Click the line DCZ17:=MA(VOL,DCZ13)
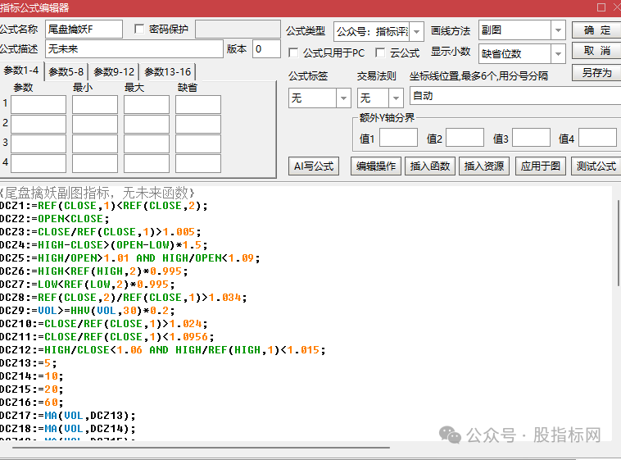Image resolution: width=621 pixels, height=460 pixels. (x=68, y=415)
